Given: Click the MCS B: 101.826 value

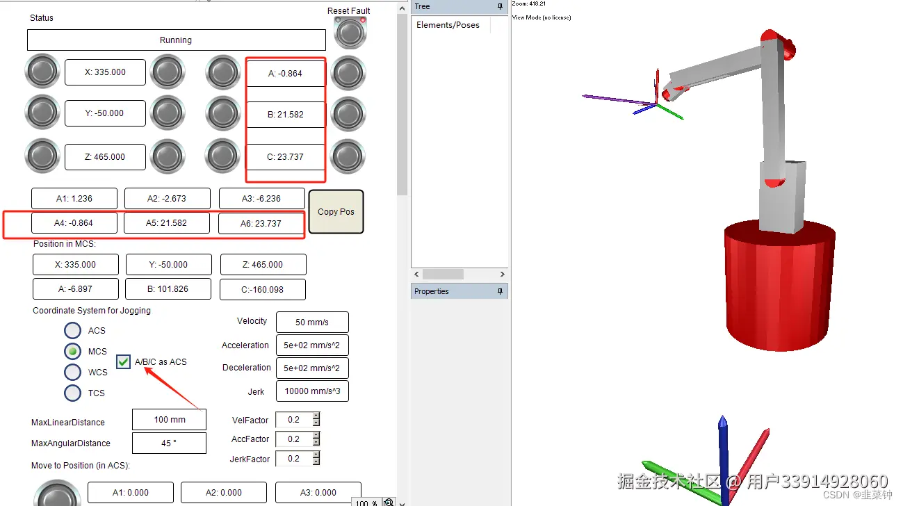Looking at the screenshot, I should [168, 289].
